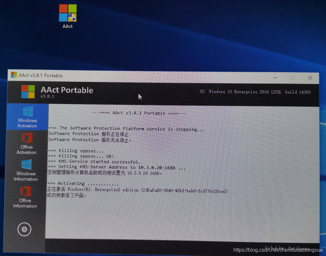
Task: Click the 'Activating ............' log line
Action: 83,183
